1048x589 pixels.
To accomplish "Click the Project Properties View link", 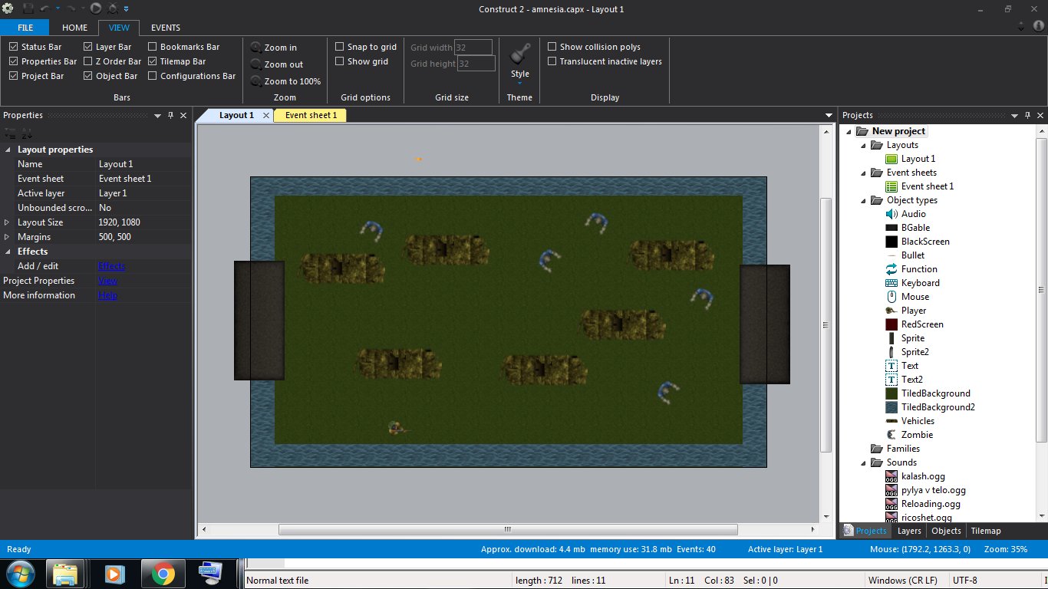I will pos(107,281).
